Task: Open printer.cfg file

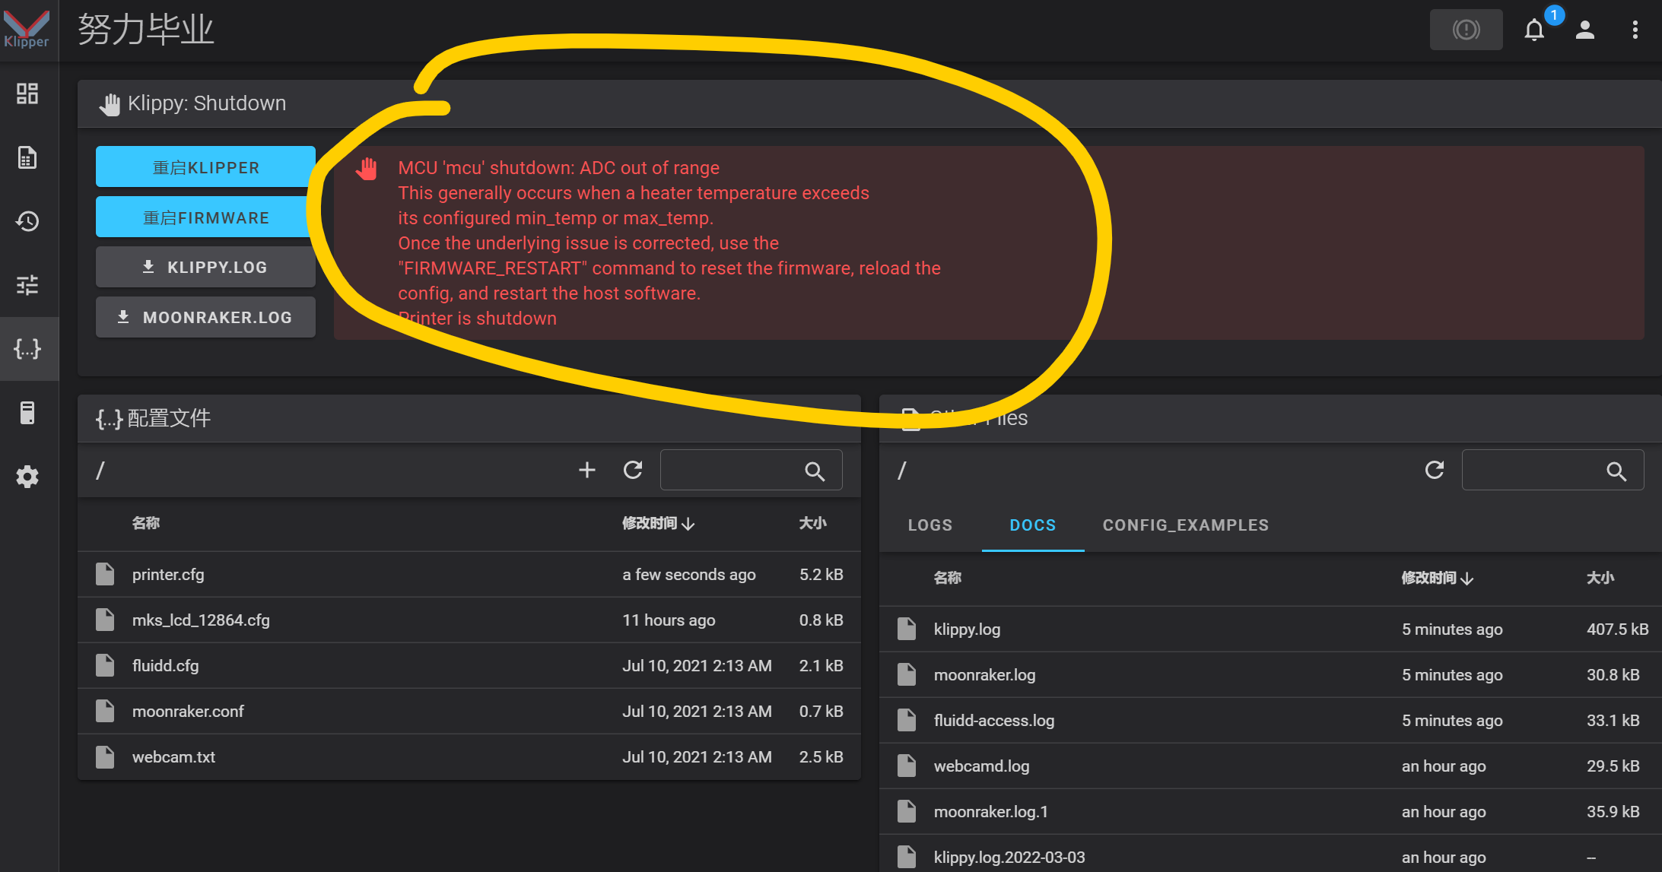Action: click(x=469, y=574)
